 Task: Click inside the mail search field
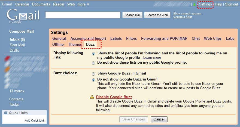tap(83, 15)
